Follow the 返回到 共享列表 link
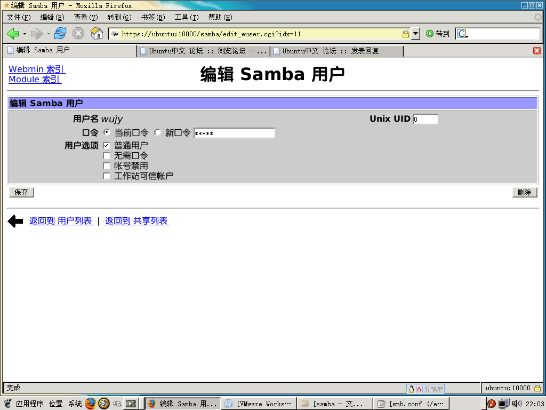Viewport: 546px width, 410px height. pyautogui.click(x=137, y=221)
